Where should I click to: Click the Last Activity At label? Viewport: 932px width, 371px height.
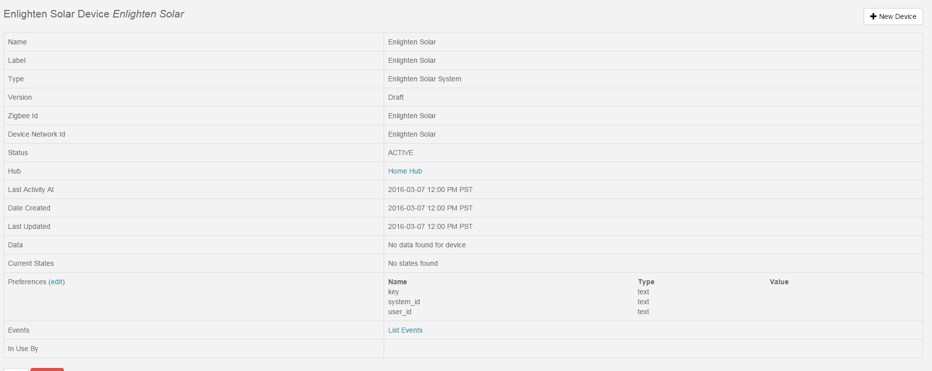[x=31, y=189]
